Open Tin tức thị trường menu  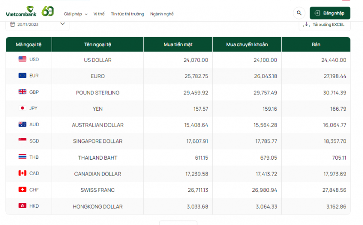[x=128, y=14]
